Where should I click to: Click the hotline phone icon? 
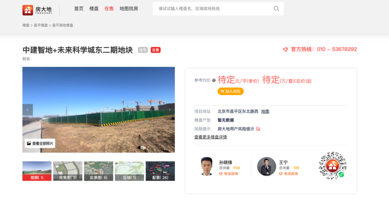tap(286, 49)
